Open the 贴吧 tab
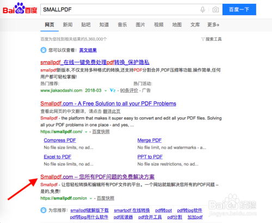The height and width of the screenshot is (223, 272). (86, 25)
